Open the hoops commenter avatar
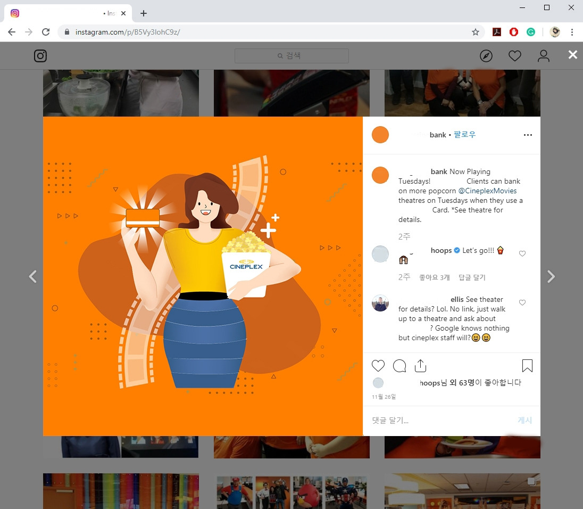The width and height of the screenshot is (583, 509). point(380,254)
